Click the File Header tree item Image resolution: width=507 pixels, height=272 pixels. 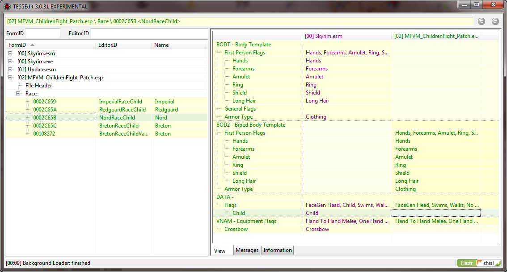coord(38,86)
